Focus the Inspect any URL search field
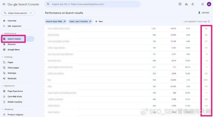The width and height of the screenshot is (213, 117). 93,4
